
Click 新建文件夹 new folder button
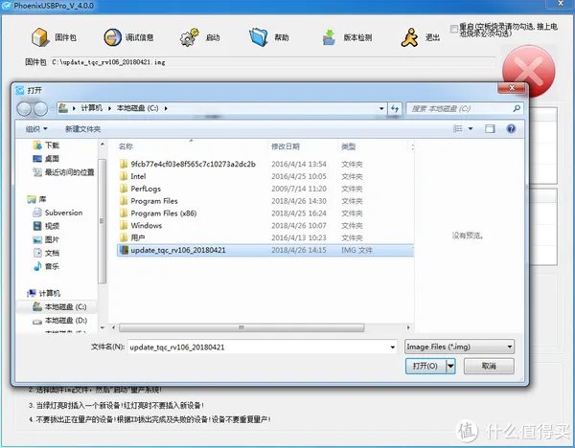(82, 129)
